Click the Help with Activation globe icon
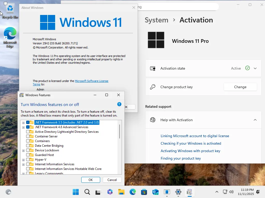 (x=153, y=120)
